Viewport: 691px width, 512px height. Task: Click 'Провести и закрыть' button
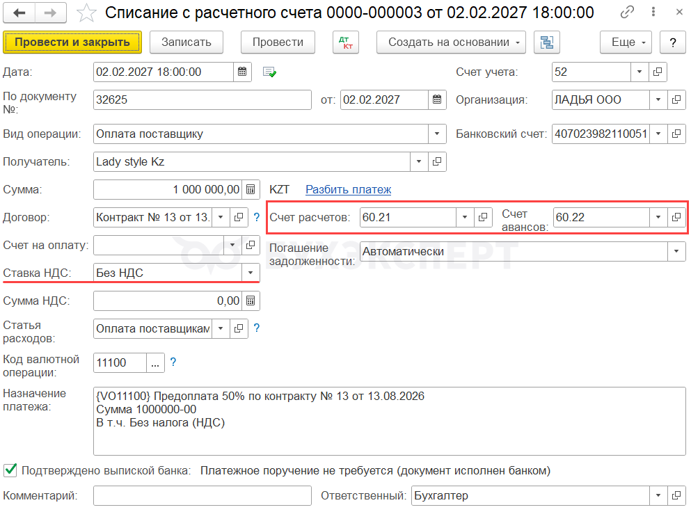(72, 42)
